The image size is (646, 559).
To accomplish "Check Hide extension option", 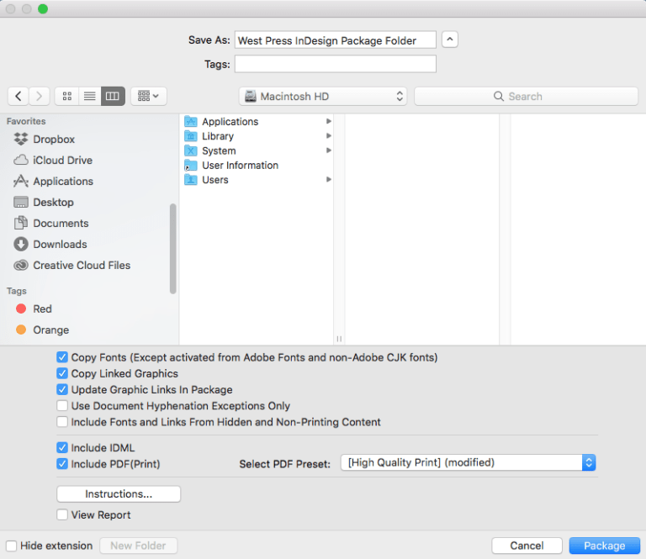I will coord(11,546).
